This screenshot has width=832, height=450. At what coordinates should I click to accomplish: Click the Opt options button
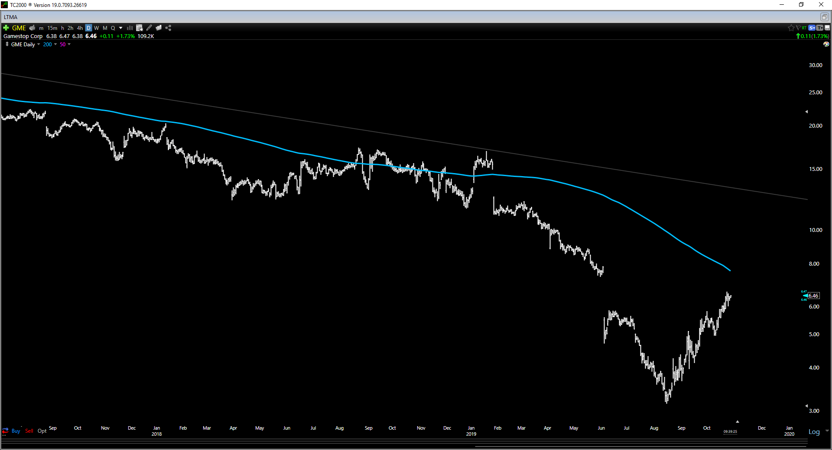tap(42, 431)
